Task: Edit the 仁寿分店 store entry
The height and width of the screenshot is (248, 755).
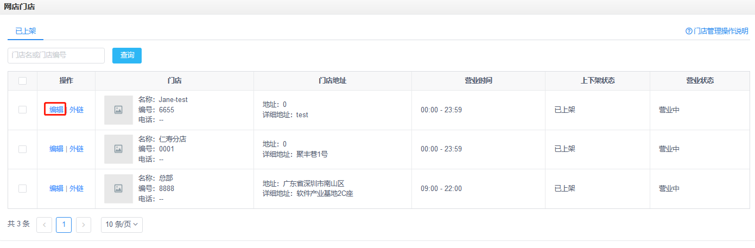Action: (x=56, y=149)
